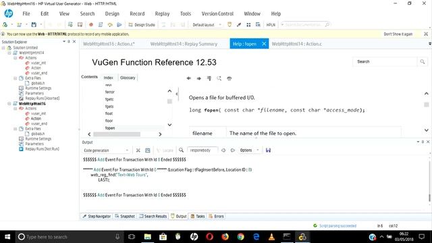Open the Code generation output dropdown
The height and width of the screenshot is (243, 432).
tap(106, 151)
